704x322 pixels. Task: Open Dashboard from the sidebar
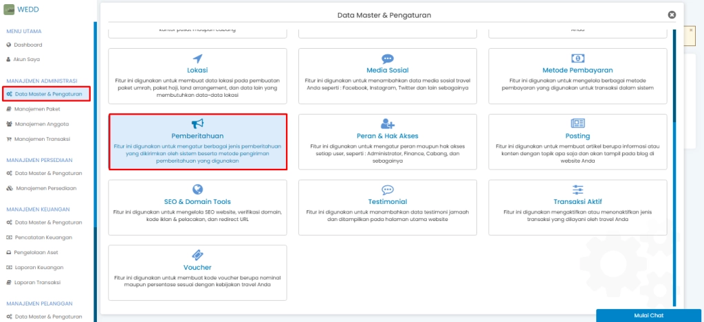tap(27, 45)
